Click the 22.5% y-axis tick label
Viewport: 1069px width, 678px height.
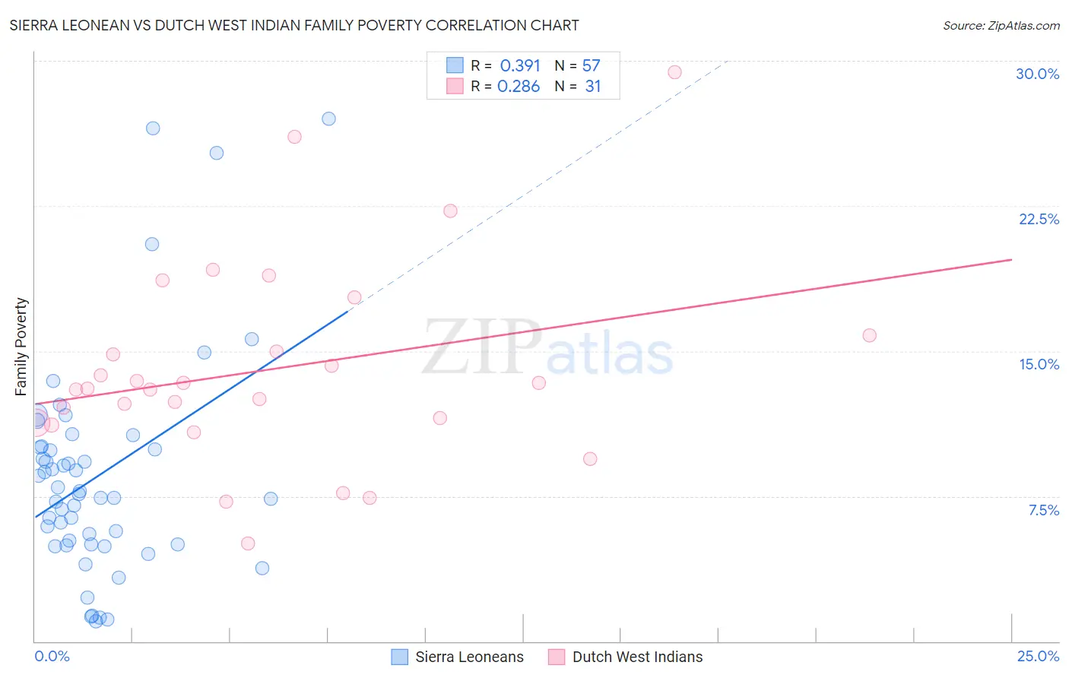pos(1039,219)
